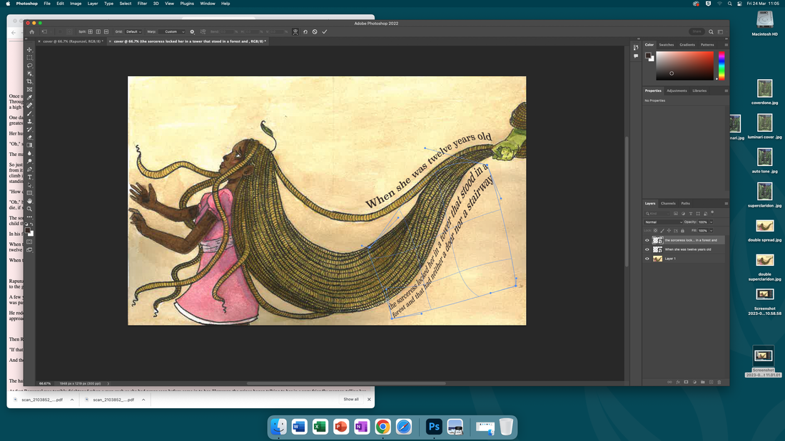Click the foreground color swatch in toolbar

[x=29, y=230]
